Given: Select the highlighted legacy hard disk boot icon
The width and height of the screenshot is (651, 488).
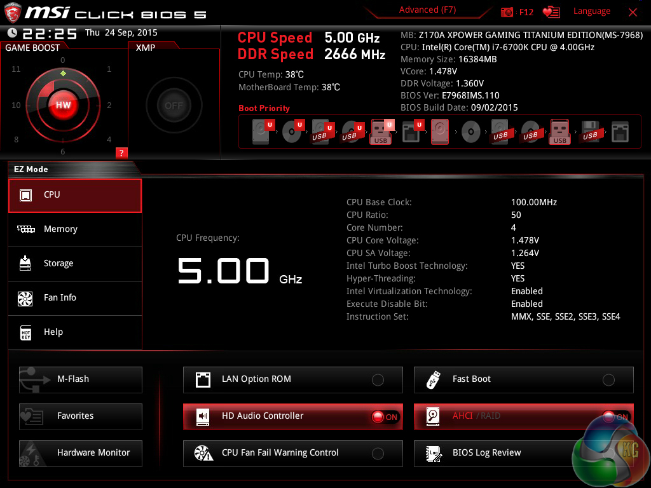Looking at the screenshot, I should pos(440,132).
